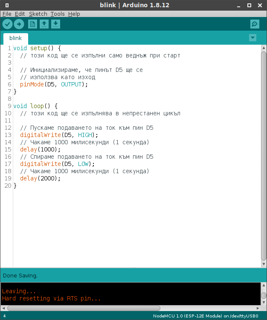Open the Help menu

[74, 14]
